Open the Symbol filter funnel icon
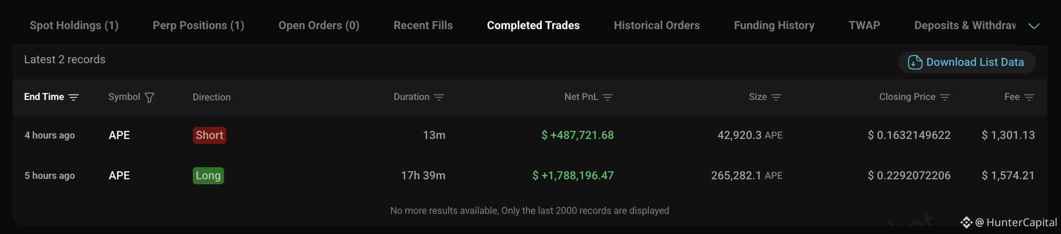Viewport: 1061px width, 234px height. click(x=150, y=97)
